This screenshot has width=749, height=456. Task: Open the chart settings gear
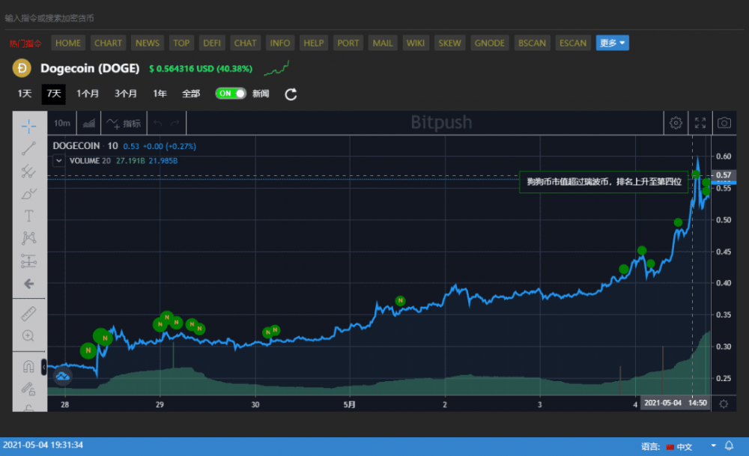point(676,122)
